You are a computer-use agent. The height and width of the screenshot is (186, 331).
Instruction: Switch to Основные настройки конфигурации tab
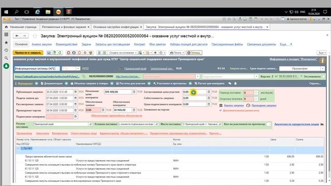(116, 27)
